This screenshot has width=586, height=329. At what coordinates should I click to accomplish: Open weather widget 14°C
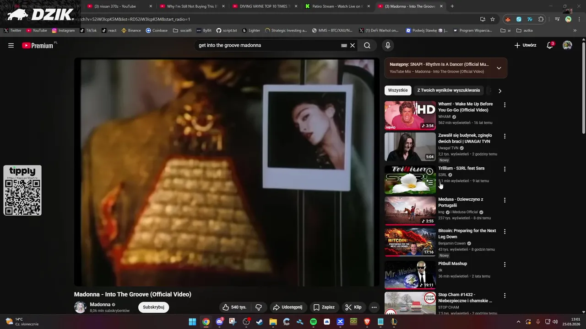[x=22, y=322]
